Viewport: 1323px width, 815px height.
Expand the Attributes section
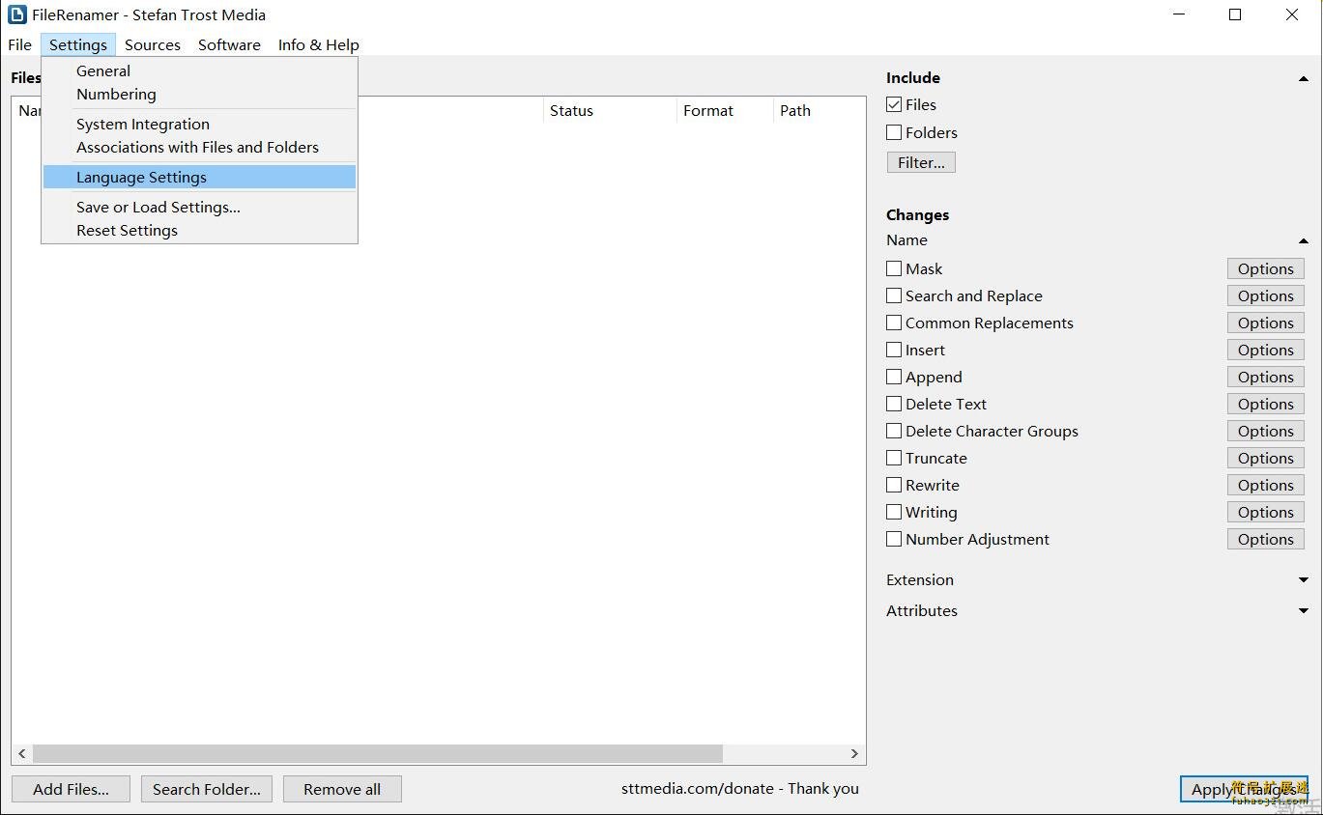pyautogui.click(x=1304, y=611)
